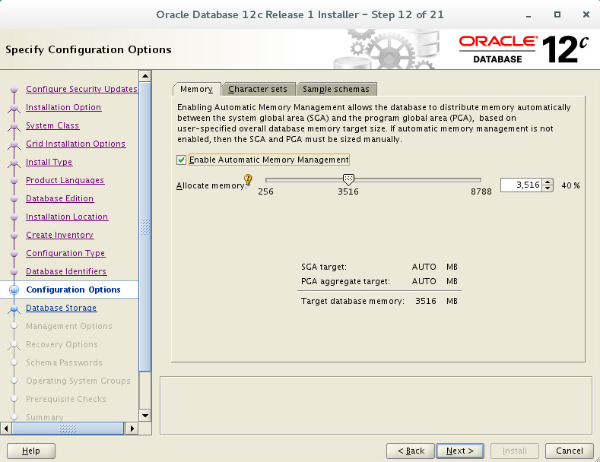Increase memory with spinner up arrow

(548, 182)
